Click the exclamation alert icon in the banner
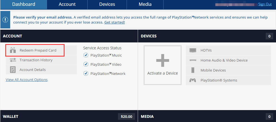This screenshot has width=276, height=122. [6, 20]
